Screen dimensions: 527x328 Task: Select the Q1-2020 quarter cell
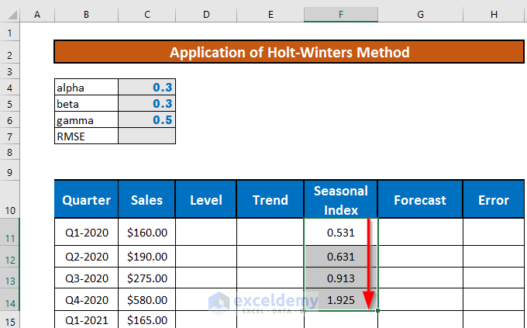(86, 232)
